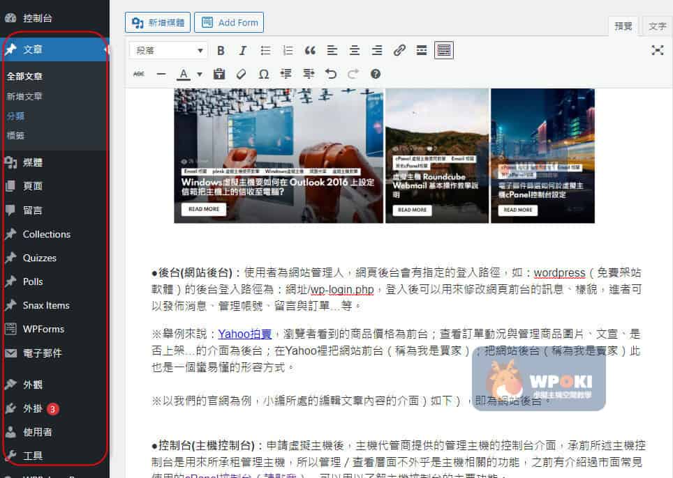
Task: Toggle bold formatting in editor toolbar
Action: (221, 50)
